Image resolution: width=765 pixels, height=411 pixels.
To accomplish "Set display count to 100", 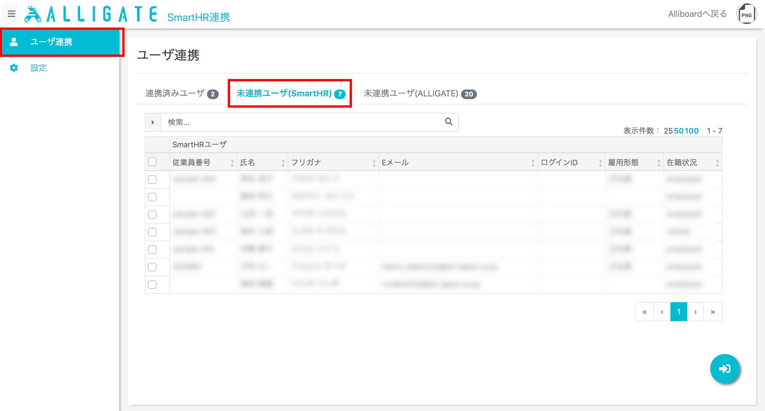I will 692,131.
